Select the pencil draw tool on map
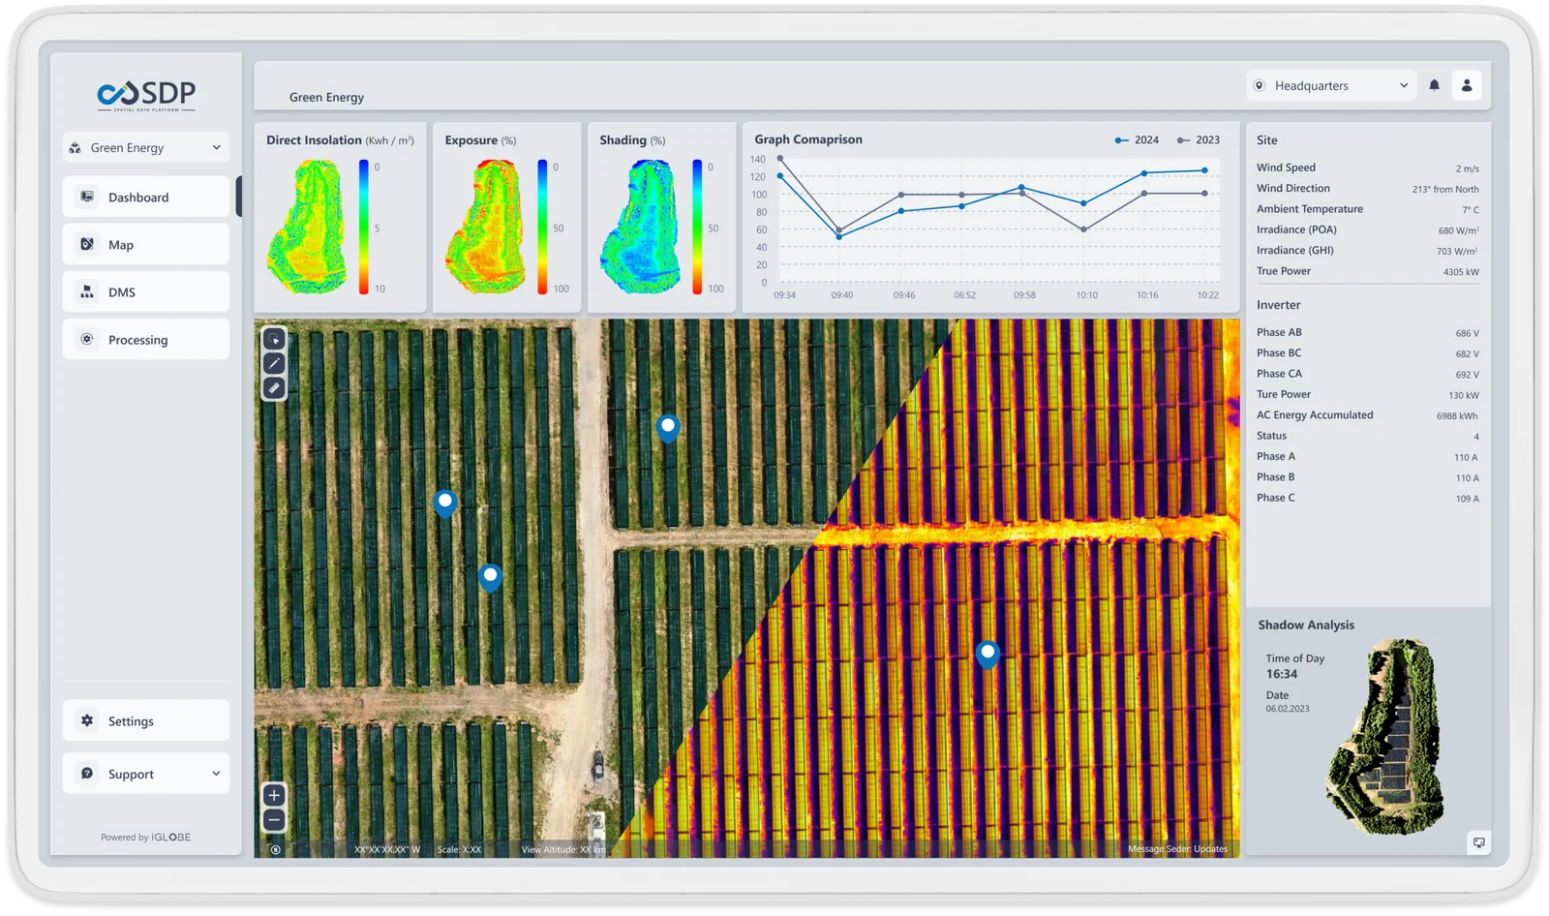Image resolution: width=1549 pixels, height=916 pixels. [274, 363]
